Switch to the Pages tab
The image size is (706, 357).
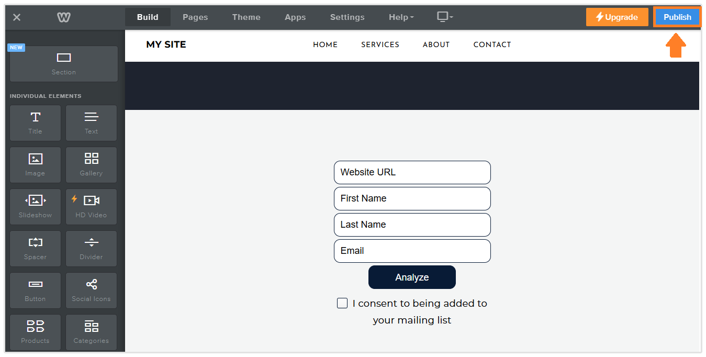click(195, 17)
